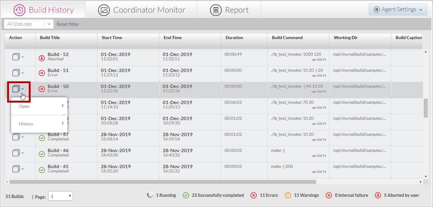This screenshot has height=207, width=433.
Task: Expand the Page number selector
Action: 61,196
